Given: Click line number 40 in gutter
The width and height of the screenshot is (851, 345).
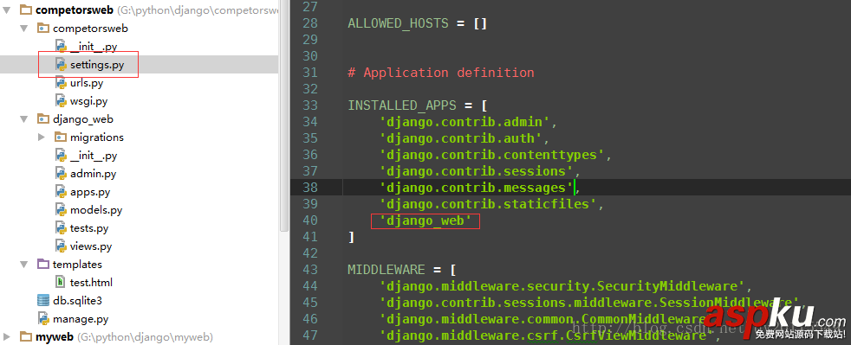Looking at the screenshot, I should (310, 220).
